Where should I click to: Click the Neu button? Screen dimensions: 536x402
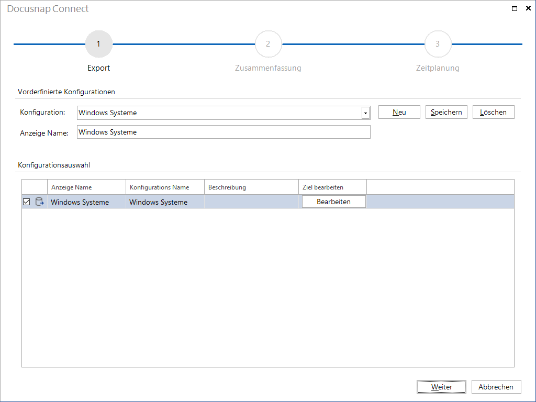pos(399,112)
